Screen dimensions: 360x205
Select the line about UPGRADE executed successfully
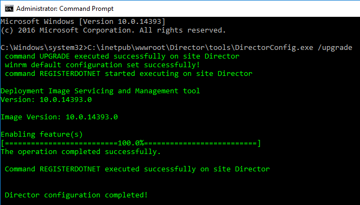coord(122,56)
